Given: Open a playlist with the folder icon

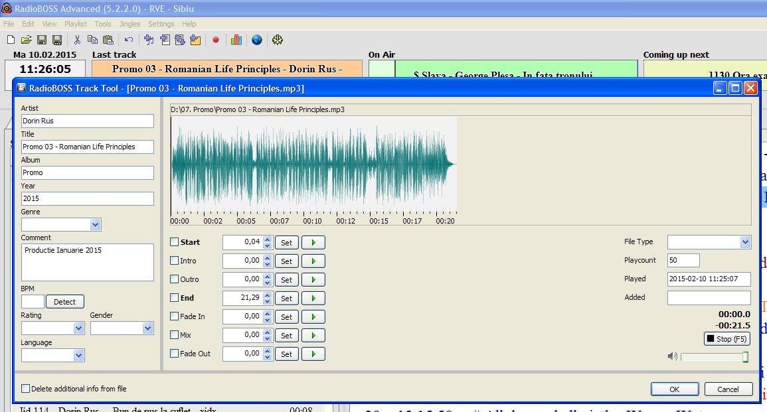Looking at the screenshot, I should pos(27,40).
